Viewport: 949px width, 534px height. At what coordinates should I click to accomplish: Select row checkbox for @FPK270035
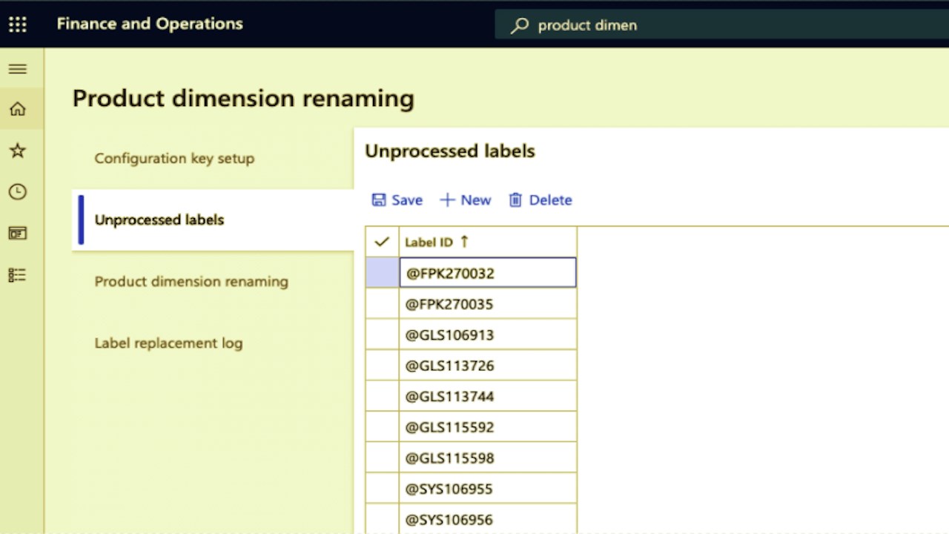[382, 304]
